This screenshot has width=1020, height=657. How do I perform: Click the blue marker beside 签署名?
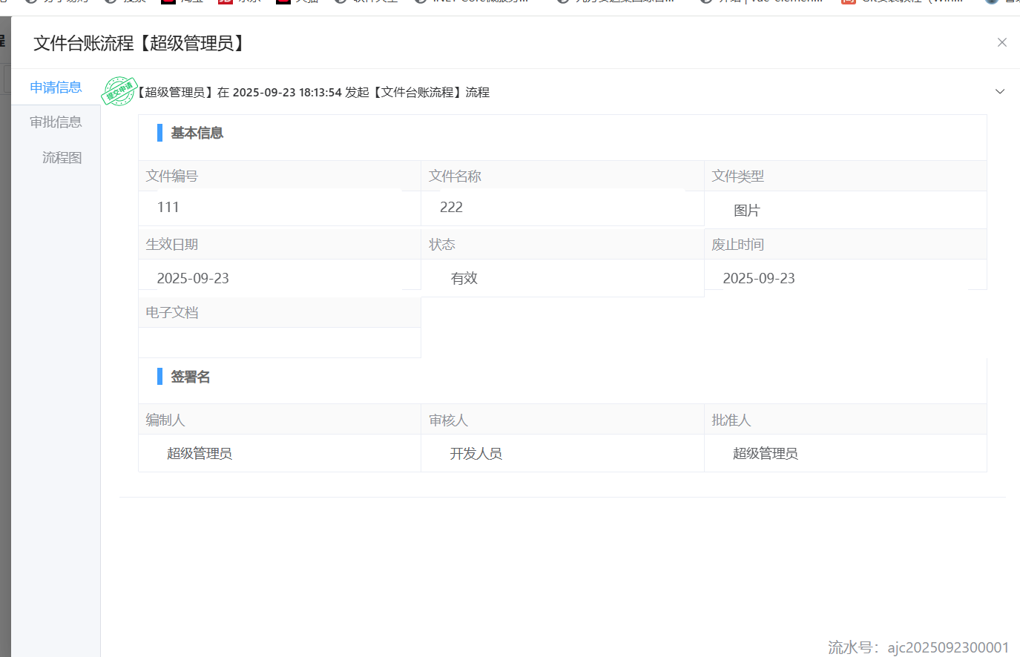coord(159,377)
